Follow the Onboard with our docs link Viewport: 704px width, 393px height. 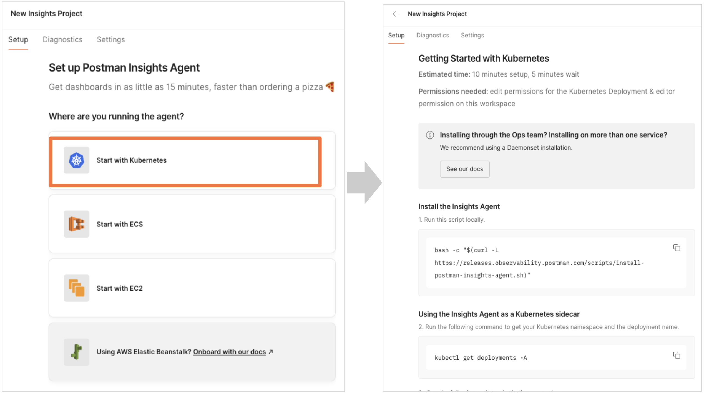(x=229, y=352)
